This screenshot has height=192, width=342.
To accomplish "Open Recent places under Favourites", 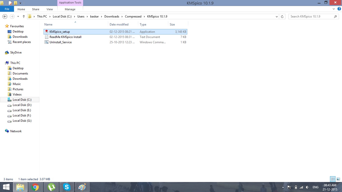I will pos(22,42).
